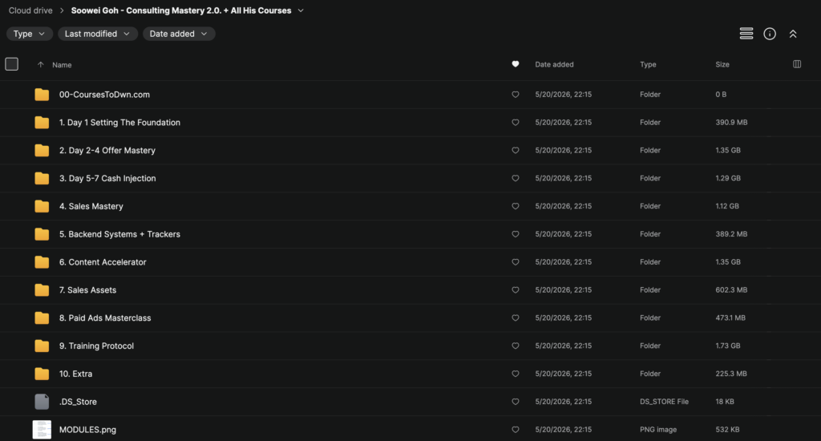Select the MODULES.png thumbnail
821x441 pixels.
(42, 430)
